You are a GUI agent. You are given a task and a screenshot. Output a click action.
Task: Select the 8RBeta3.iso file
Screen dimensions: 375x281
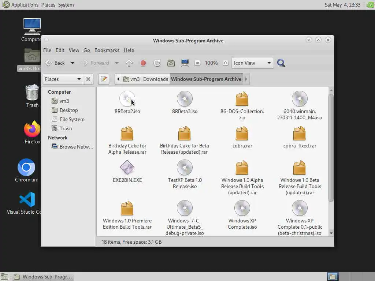[x=185, y=102]
